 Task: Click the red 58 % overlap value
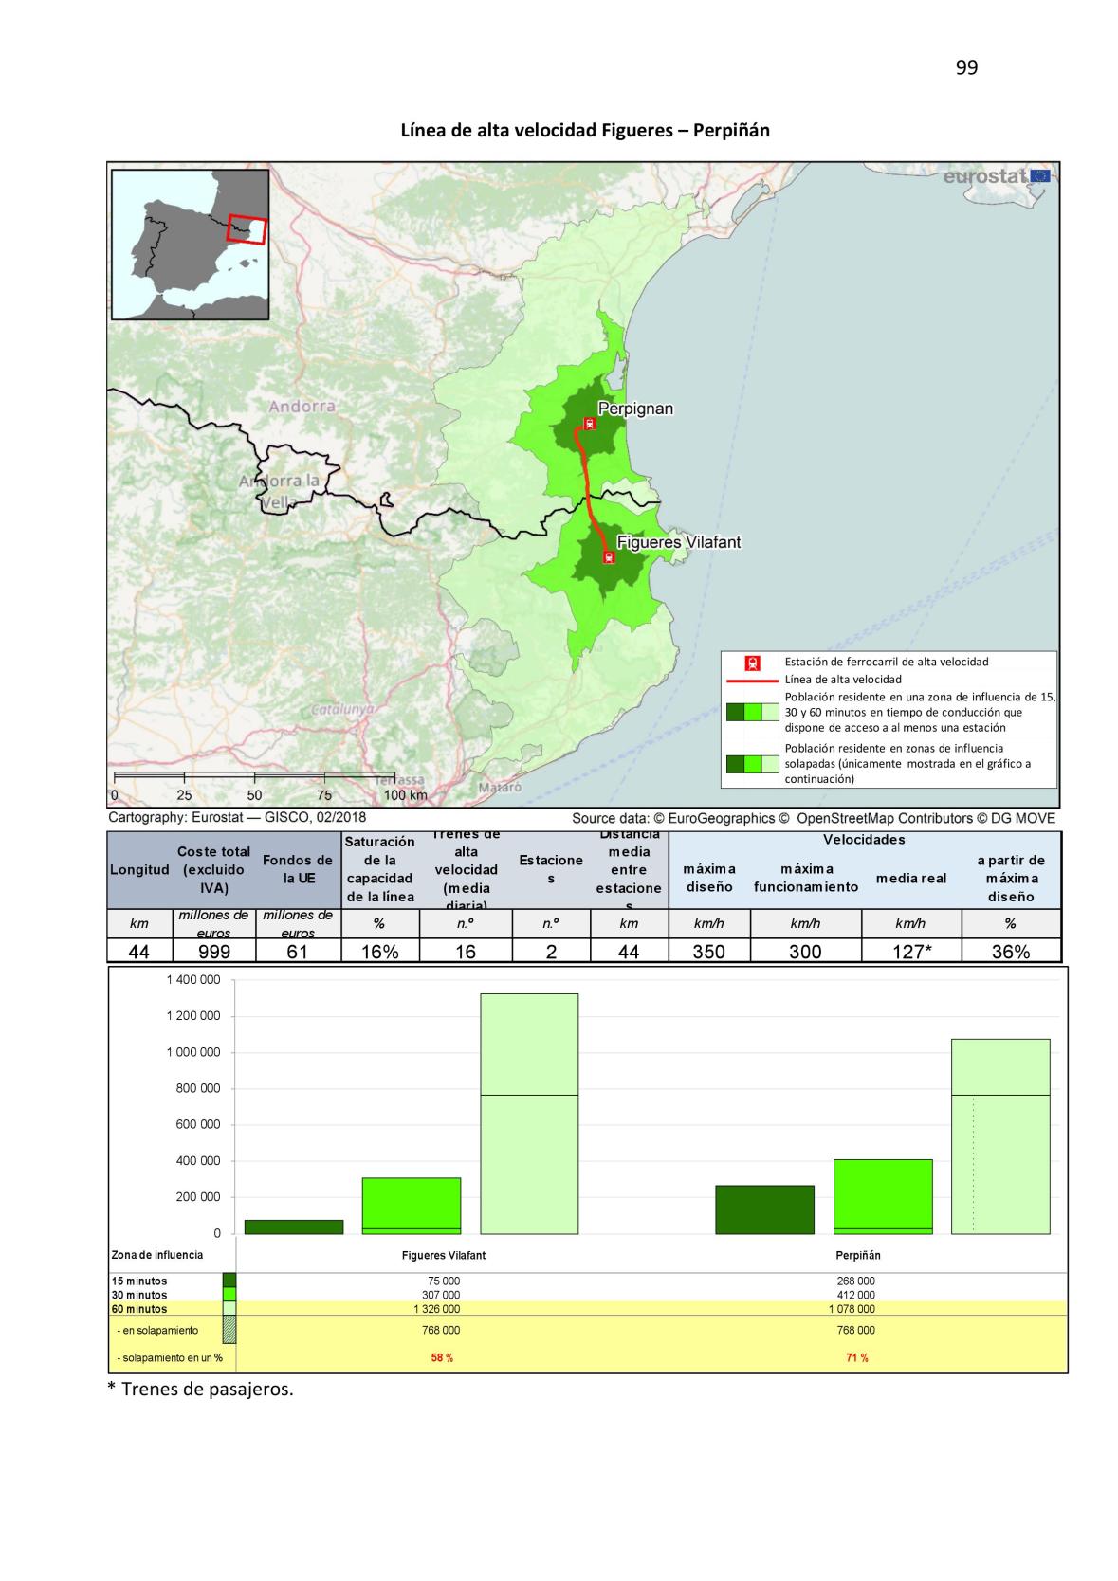(x=442, y=1357)
